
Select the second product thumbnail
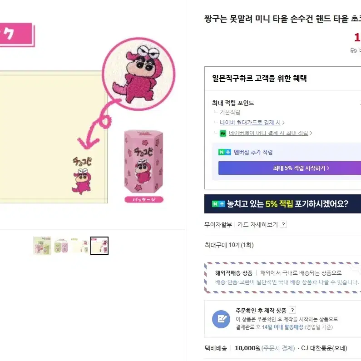[x=61, y=245]
